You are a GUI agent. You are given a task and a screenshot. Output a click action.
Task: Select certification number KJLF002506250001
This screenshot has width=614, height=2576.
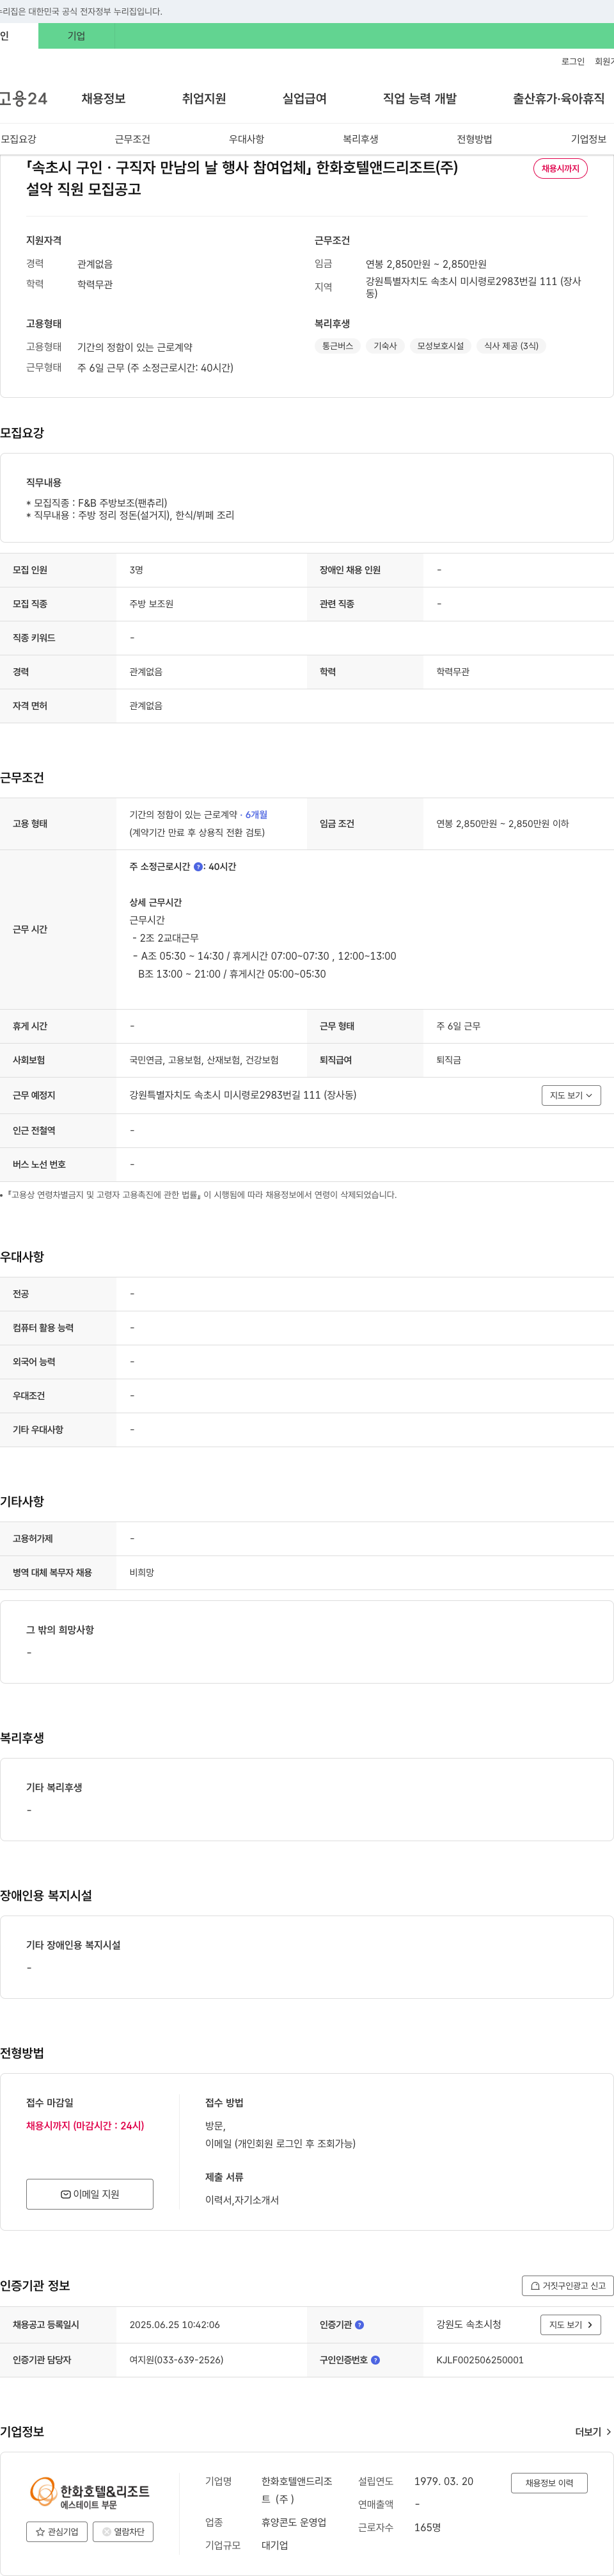click(480, 2360)
